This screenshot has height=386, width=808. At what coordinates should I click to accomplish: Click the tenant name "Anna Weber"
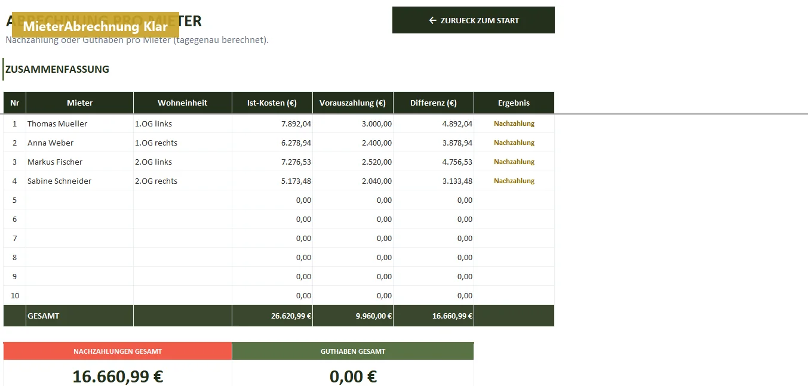80,143
